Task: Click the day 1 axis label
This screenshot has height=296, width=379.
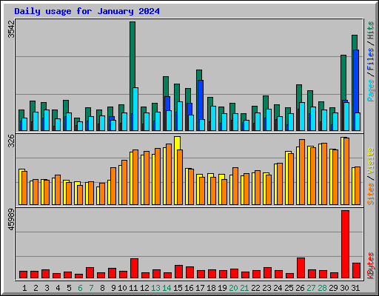Action: tap(24, 288)
